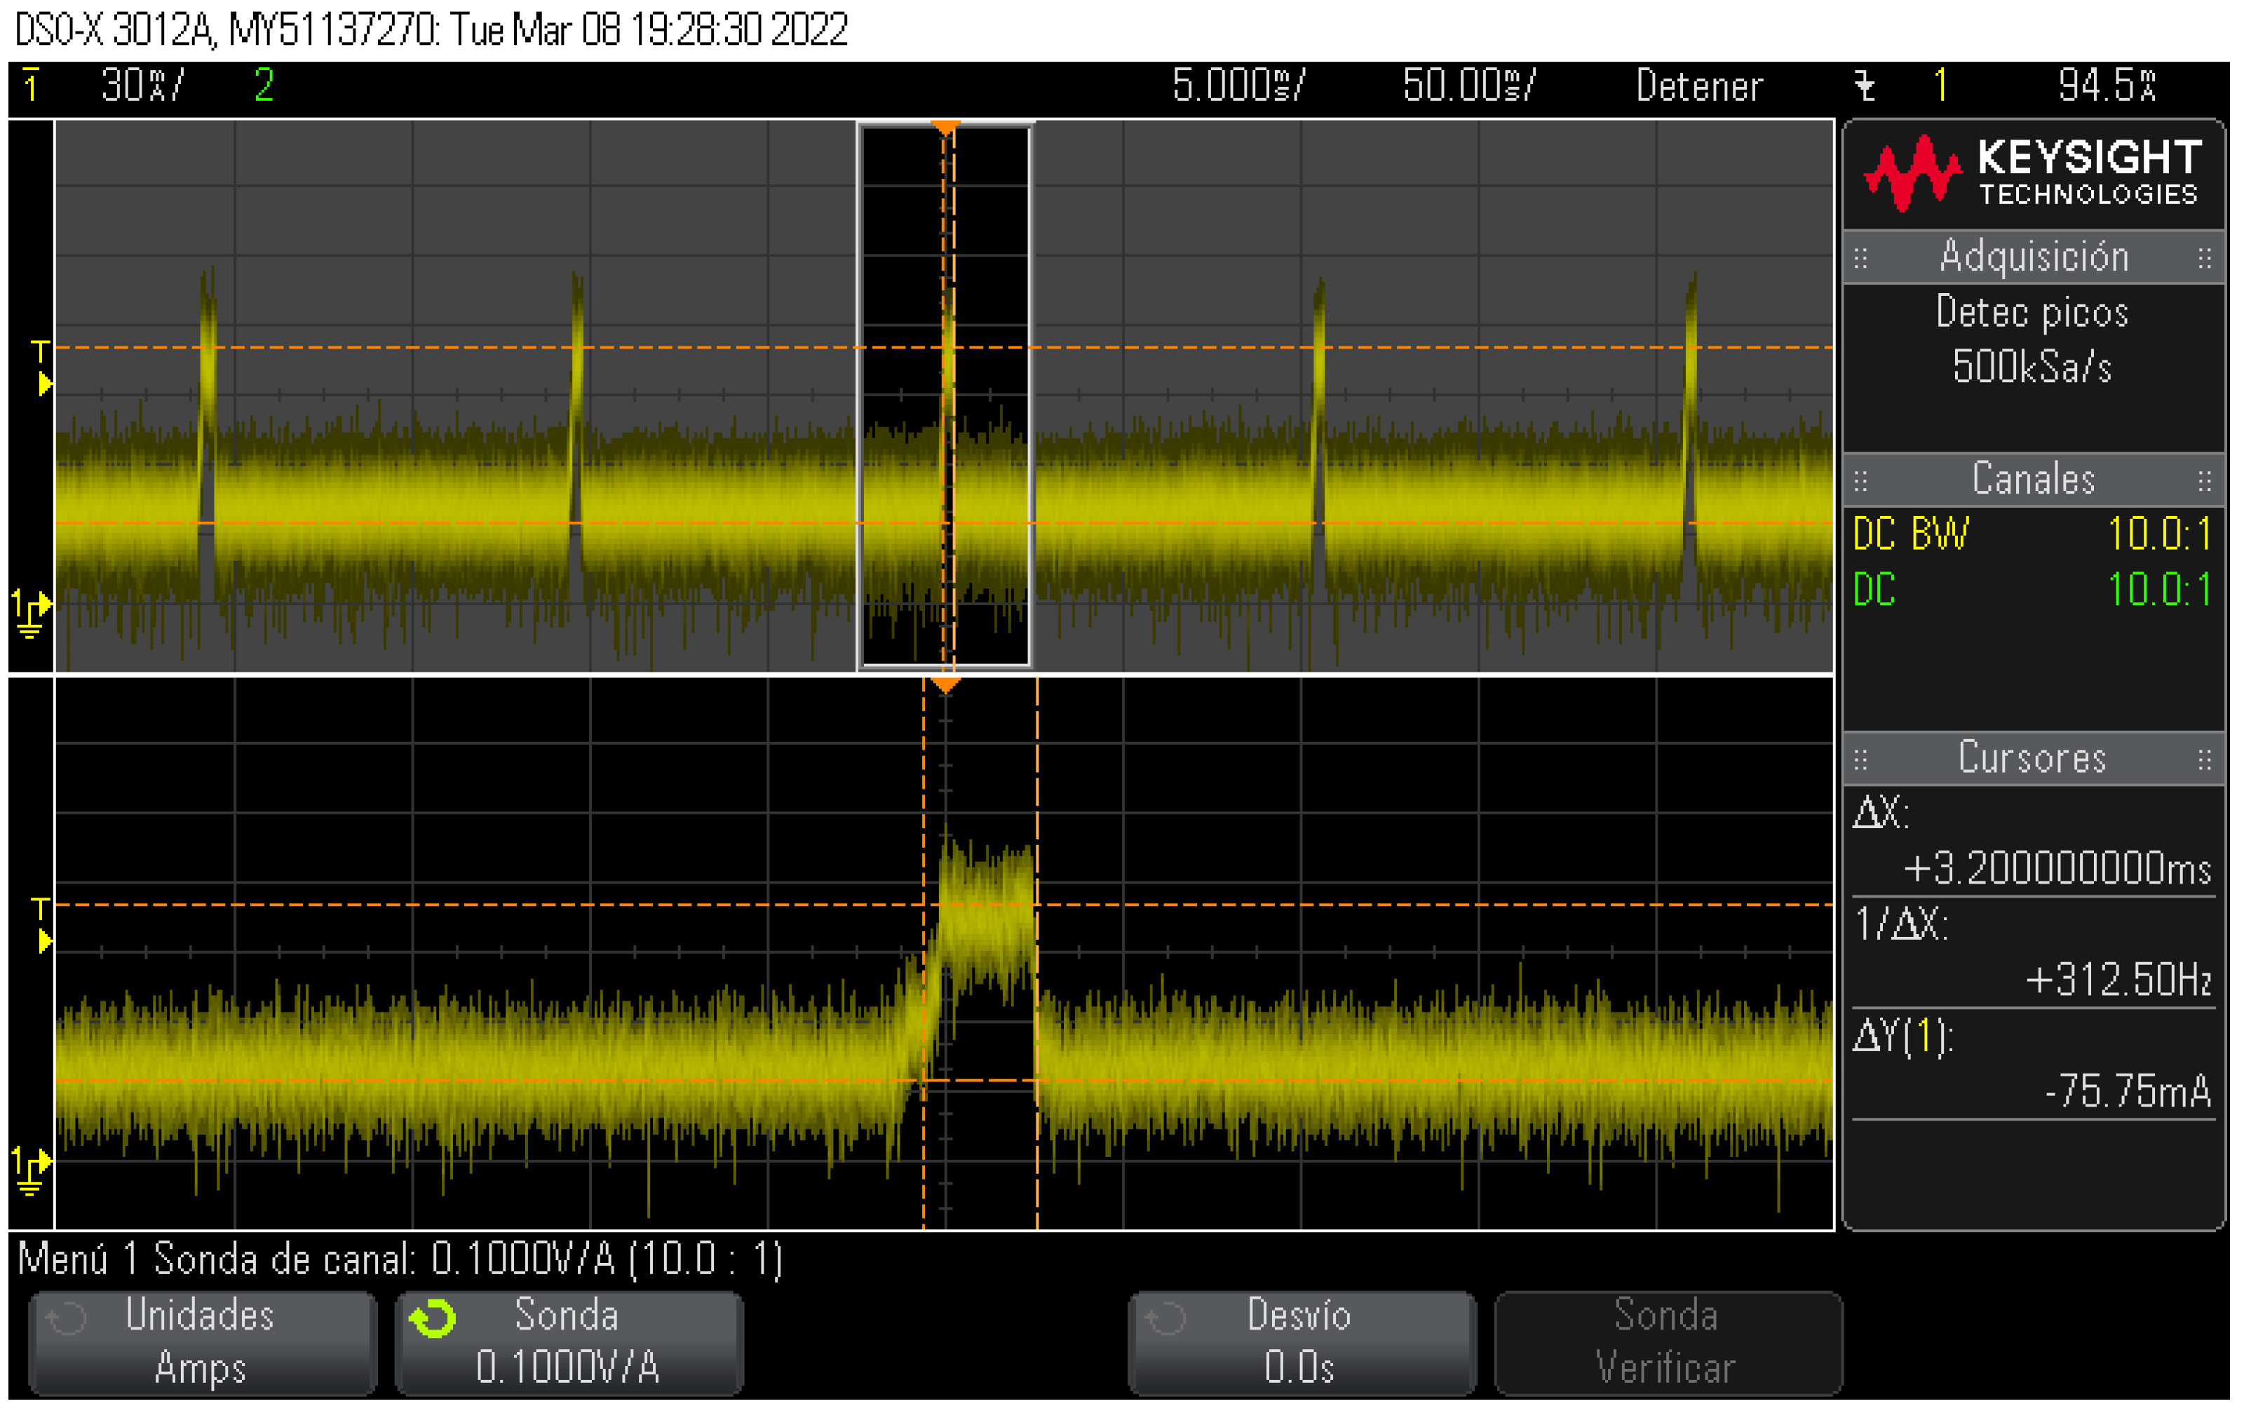
Task: Click the orange trigger time marker atop upper window
Action: 945,126
